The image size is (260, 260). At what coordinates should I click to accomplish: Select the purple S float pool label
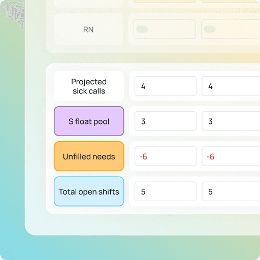click(89, 121)
